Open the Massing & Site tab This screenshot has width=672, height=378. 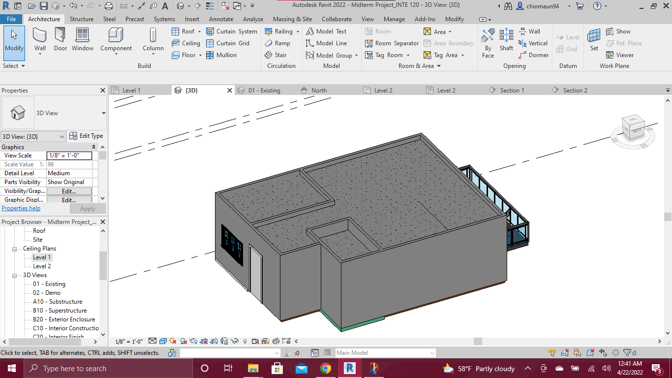292,19
